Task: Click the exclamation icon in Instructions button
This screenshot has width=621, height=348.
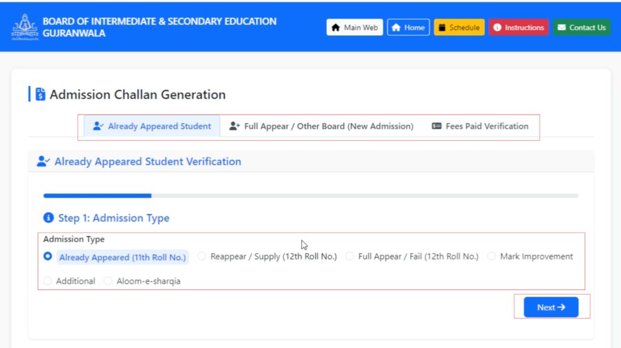Action: [497, 28]
